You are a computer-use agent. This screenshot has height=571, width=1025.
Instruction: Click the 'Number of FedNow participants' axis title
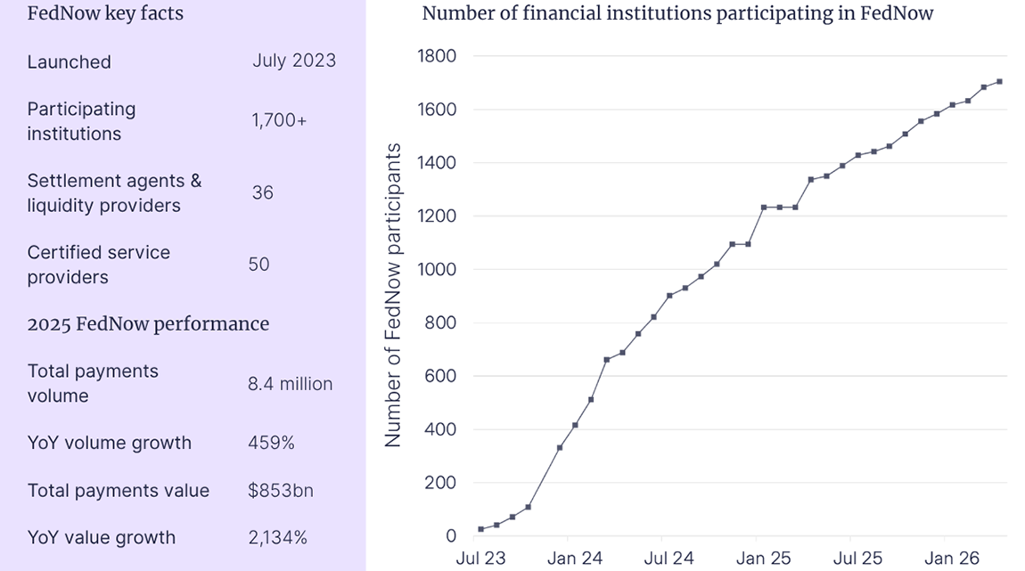393,295
